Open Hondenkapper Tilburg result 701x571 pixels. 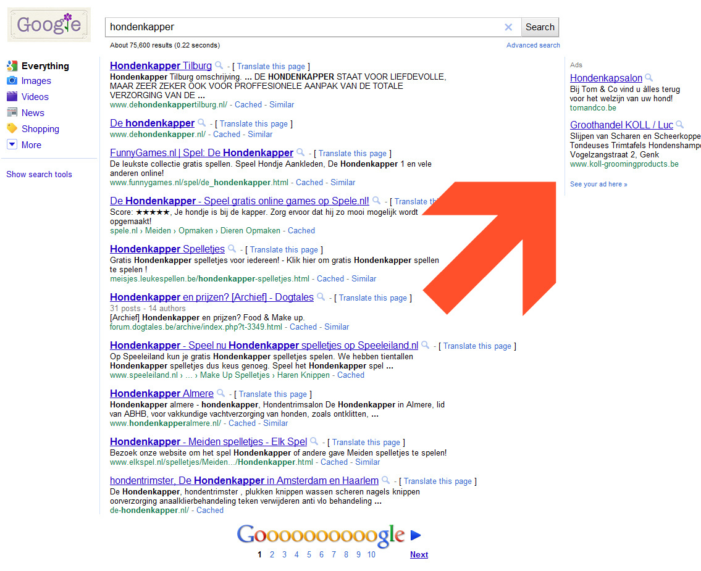[161, 65]
